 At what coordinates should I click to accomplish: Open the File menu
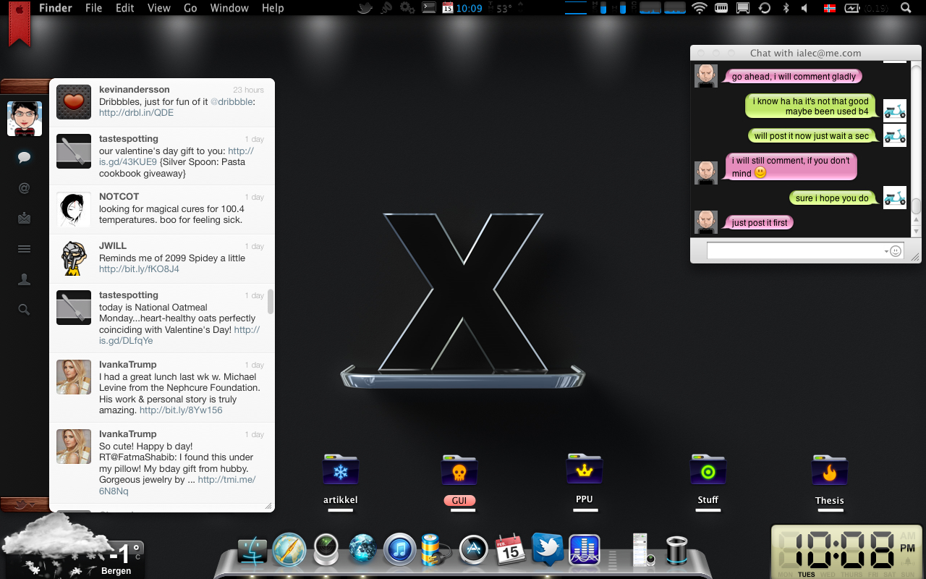click(x=93, y=8)
